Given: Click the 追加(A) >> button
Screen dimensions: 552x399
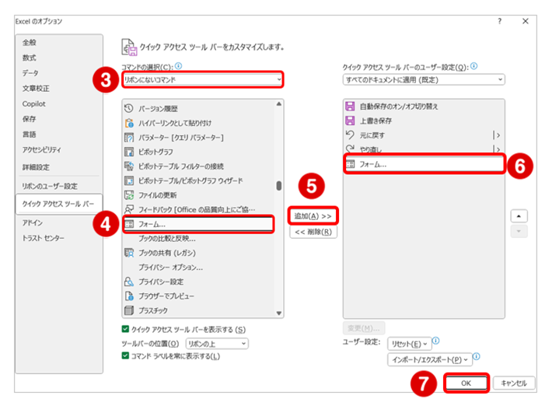Looking at the screenshot, I should click(x=313, y=216).
